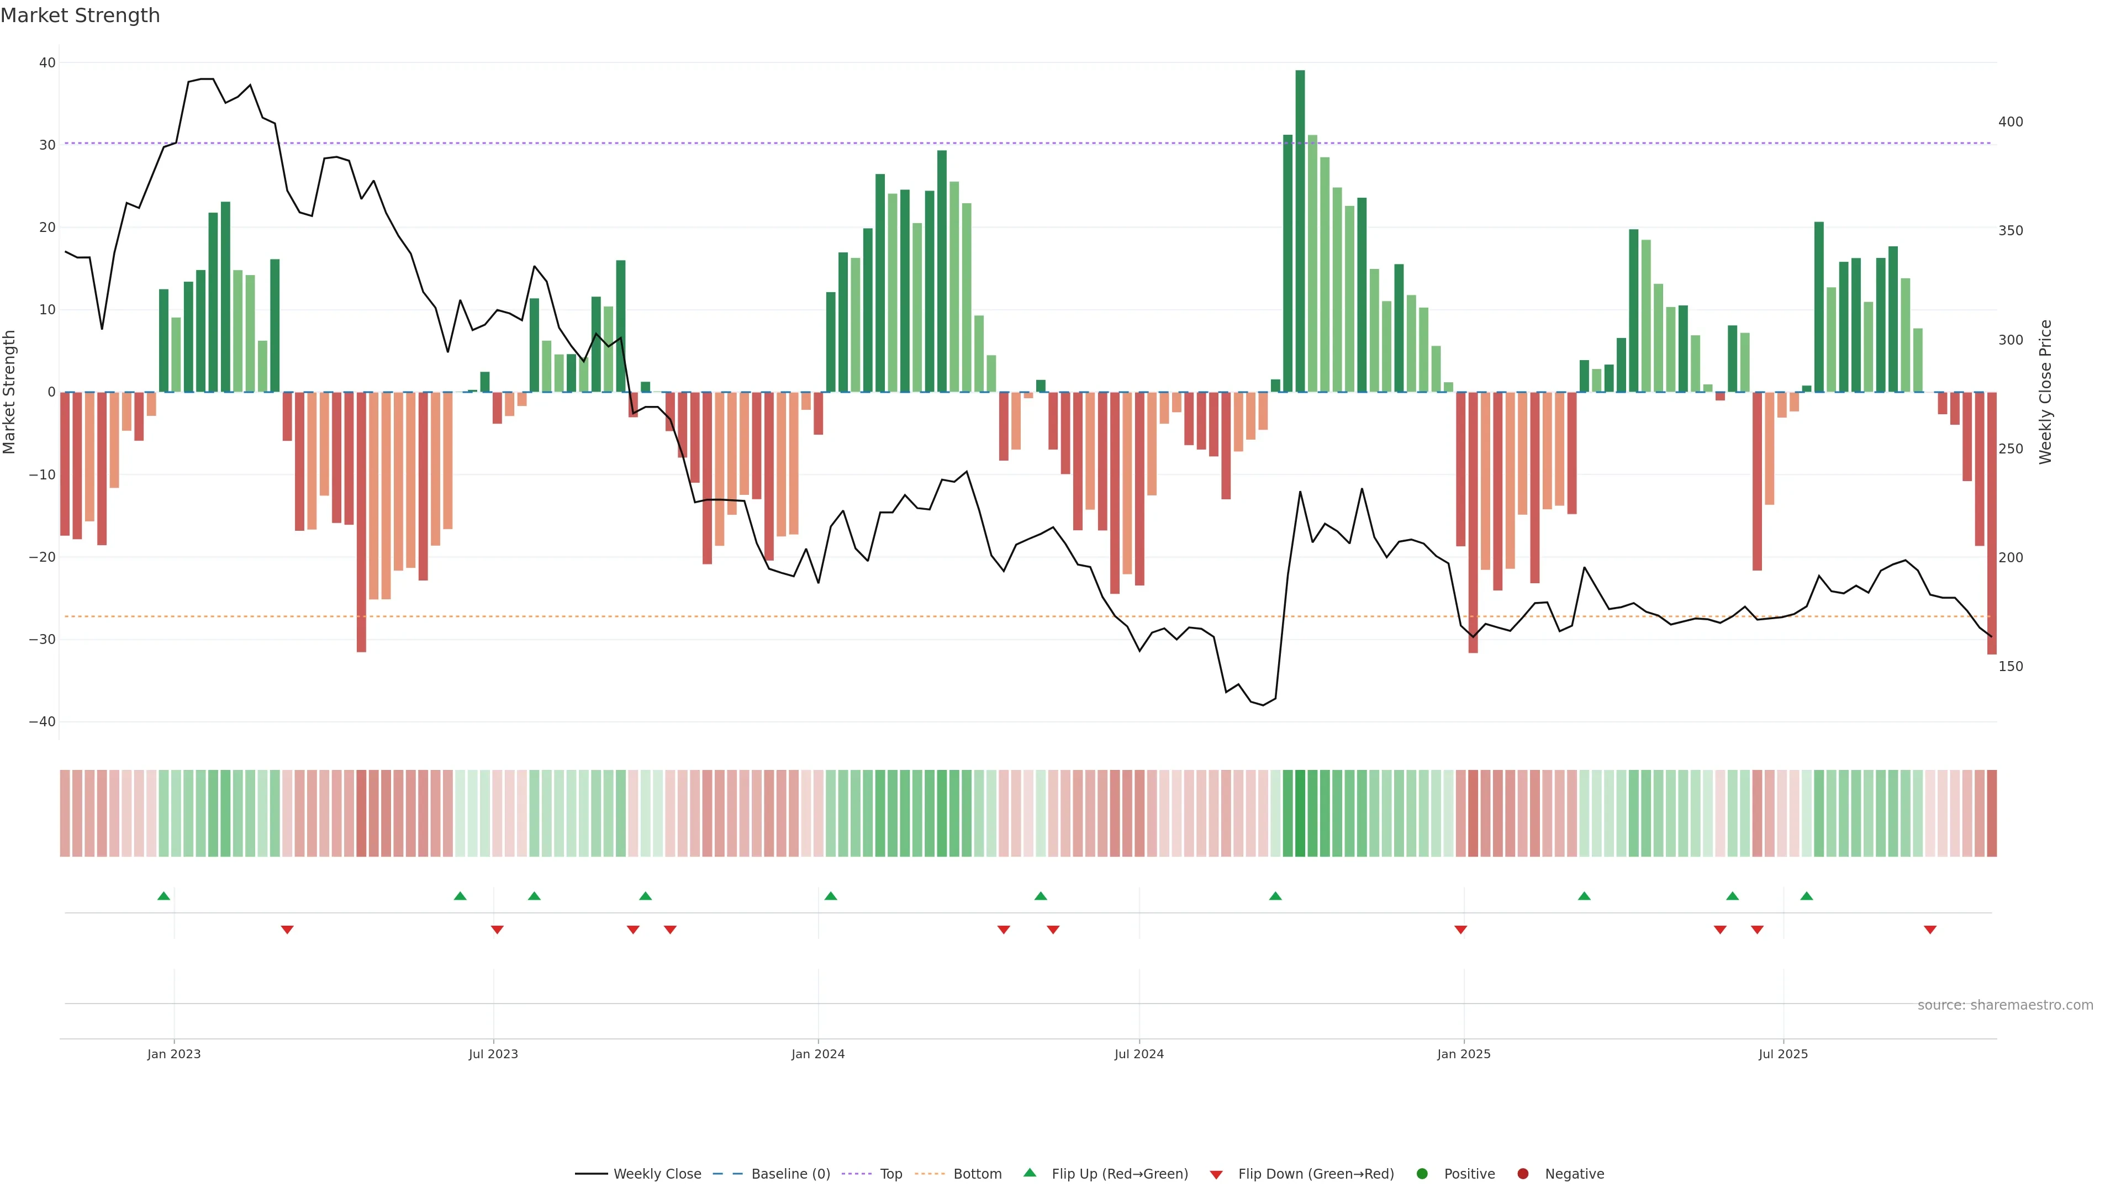Click the Jul 2025 x-axis label
The height and width of the screenshot is (1193, 2121).
click(x=1784, y=1054)
